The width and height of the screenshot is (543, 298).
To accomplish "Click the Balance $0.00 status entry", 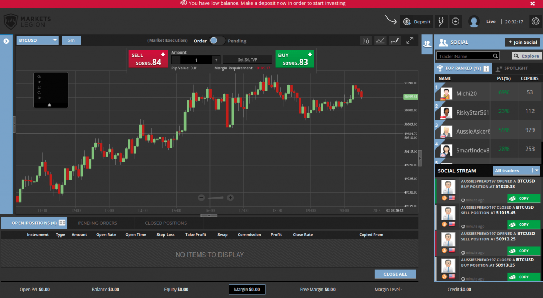I will [x=106, y=290].
